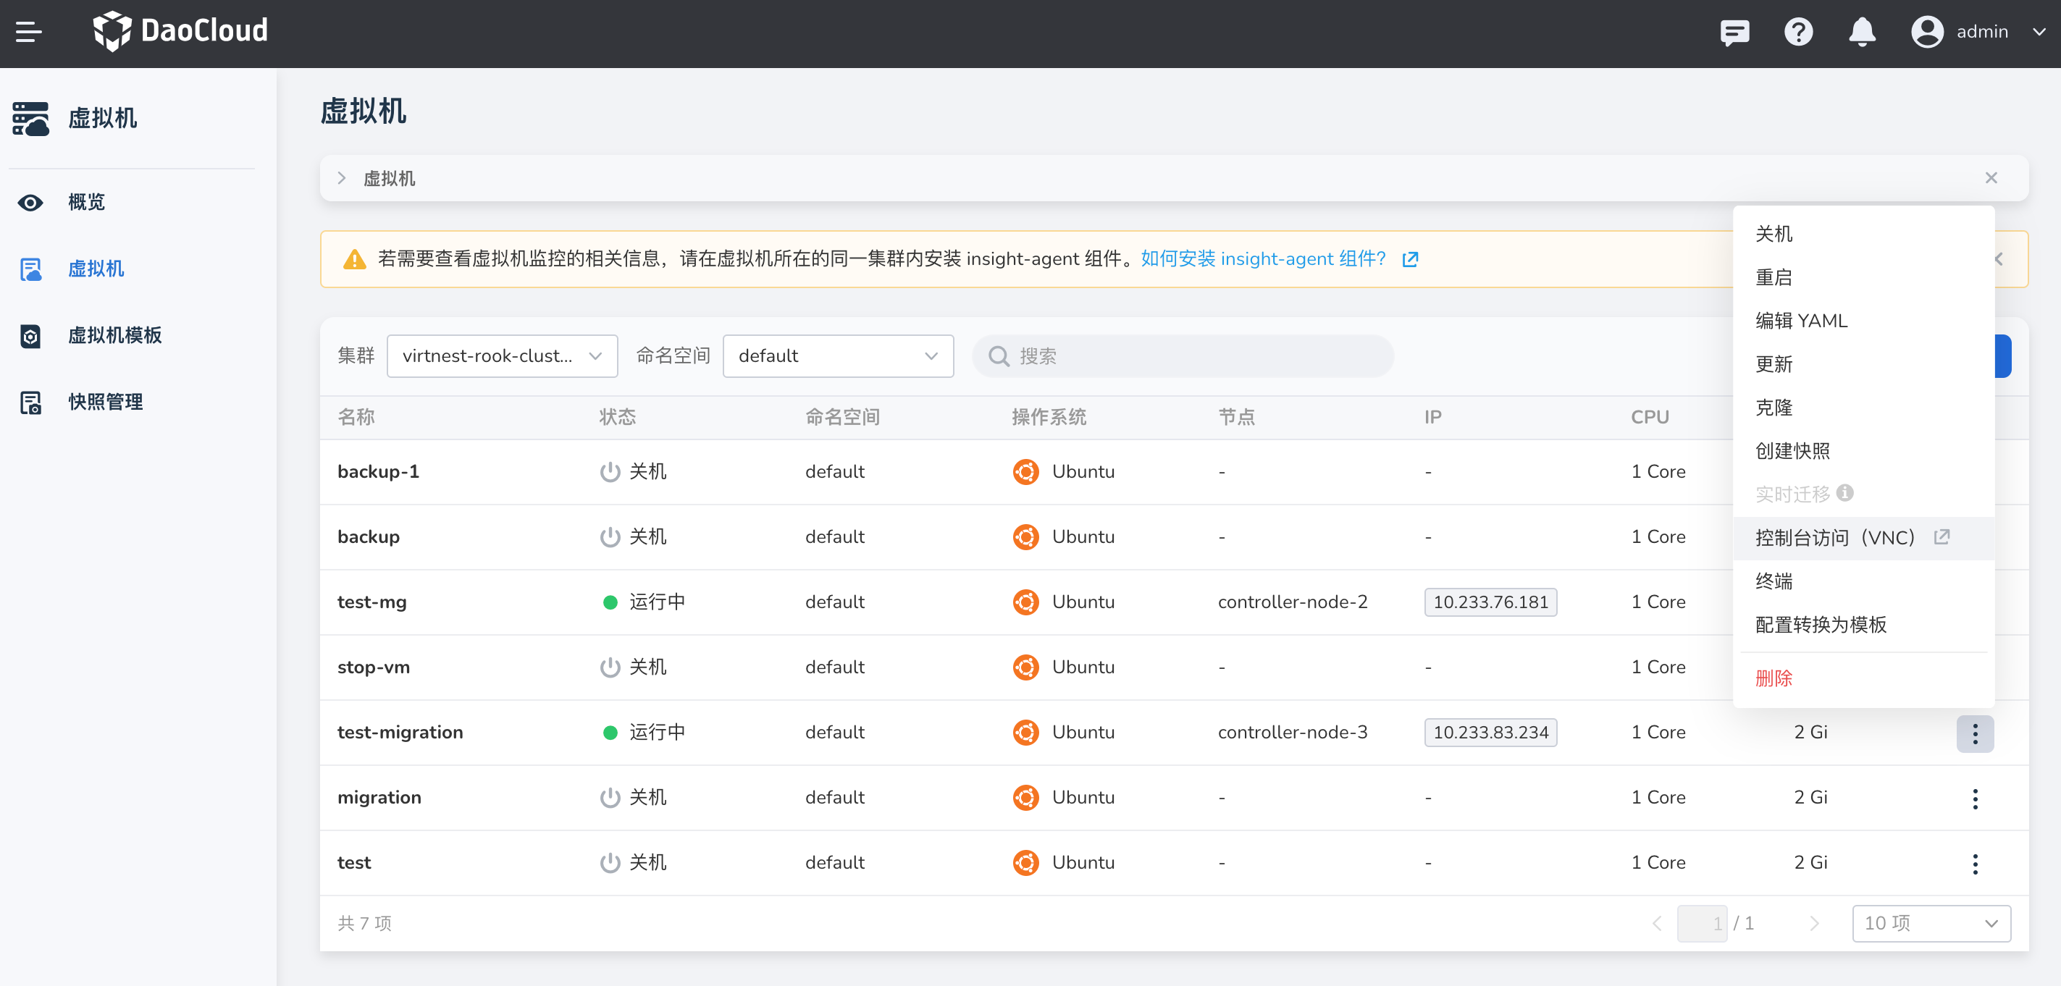Open the cluster selection dropdown
The image size is (2061, 986).
tap(502, 356)
